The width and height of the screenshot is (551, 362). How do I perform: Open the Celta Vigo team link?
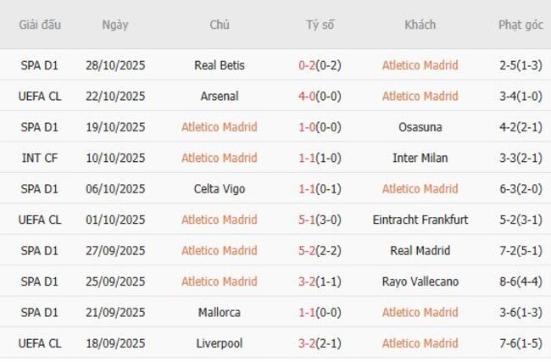pos(220,189)
